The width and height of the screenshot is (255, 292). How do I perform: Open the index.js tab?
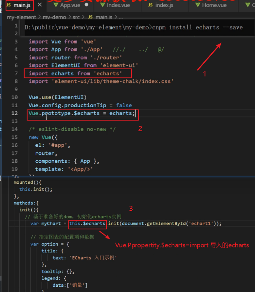pos(164,5)
